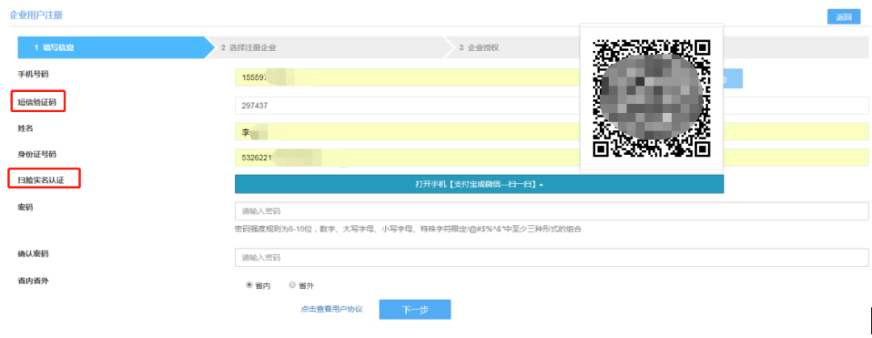The height and width of the screenshot is (338, 872).
Task: Click the 下一步 button
Action: (x=415, y=310)
